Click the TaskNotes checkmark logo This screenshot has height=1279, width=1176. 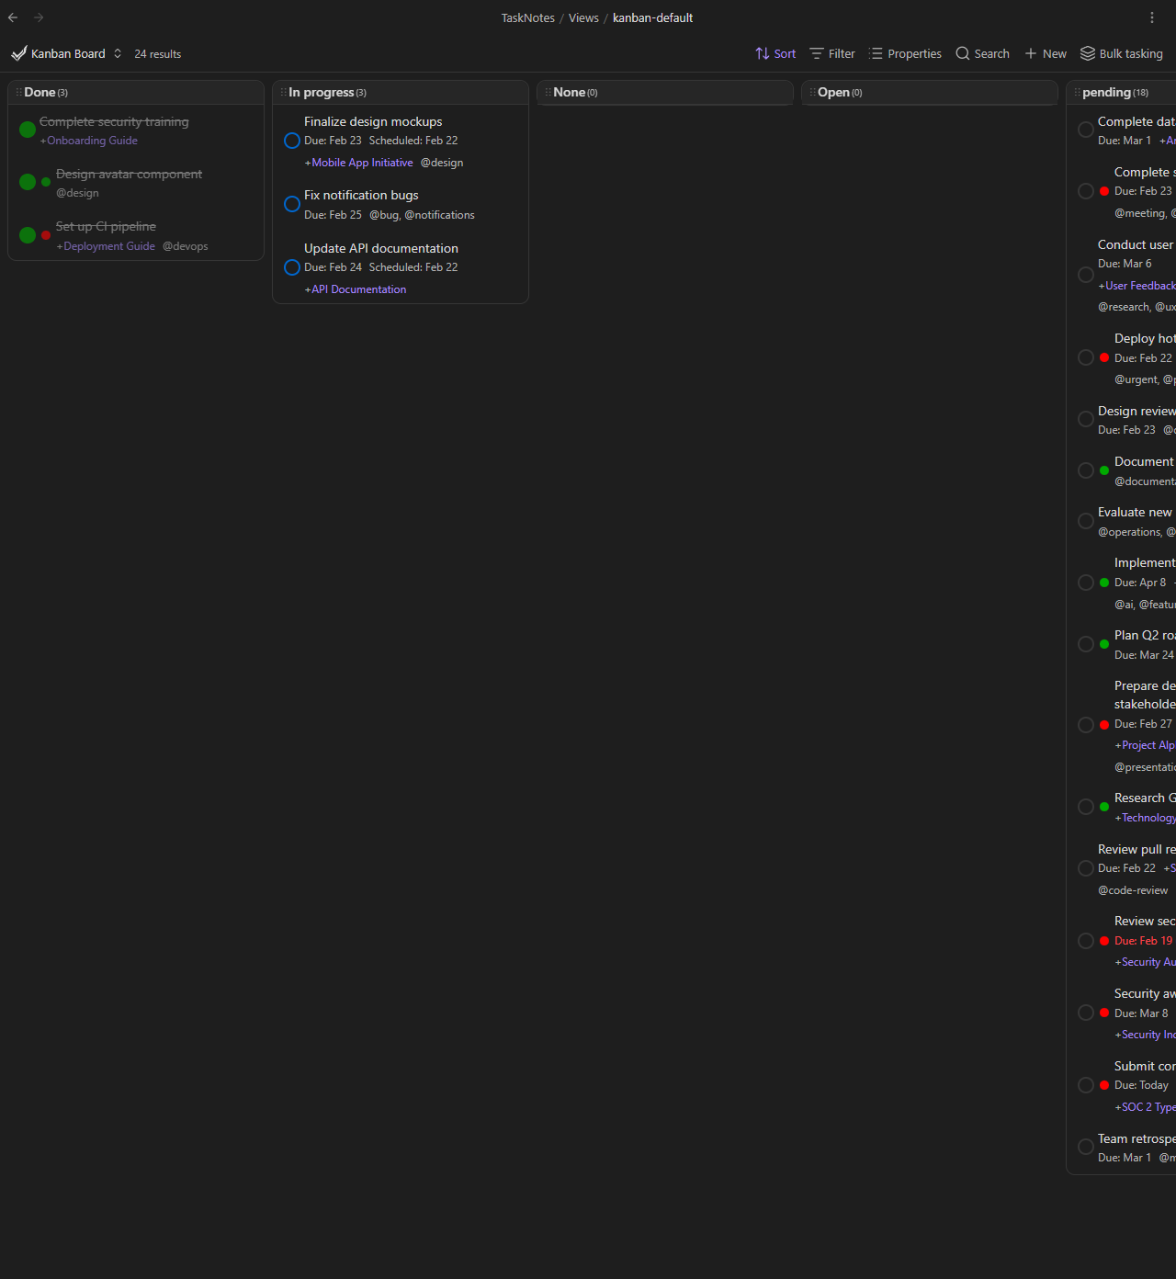click(18, 52)
